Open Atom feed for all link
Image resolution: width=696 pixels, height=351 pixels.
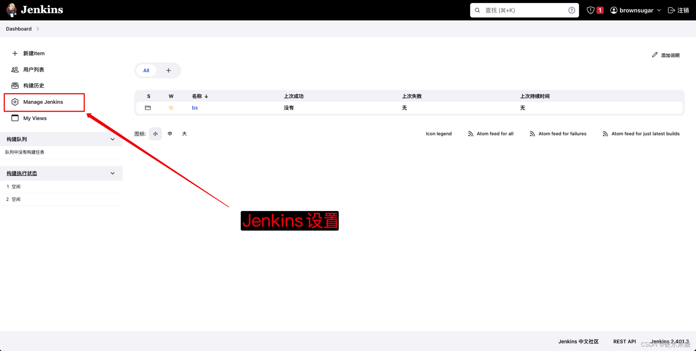(x=495, y=134)
